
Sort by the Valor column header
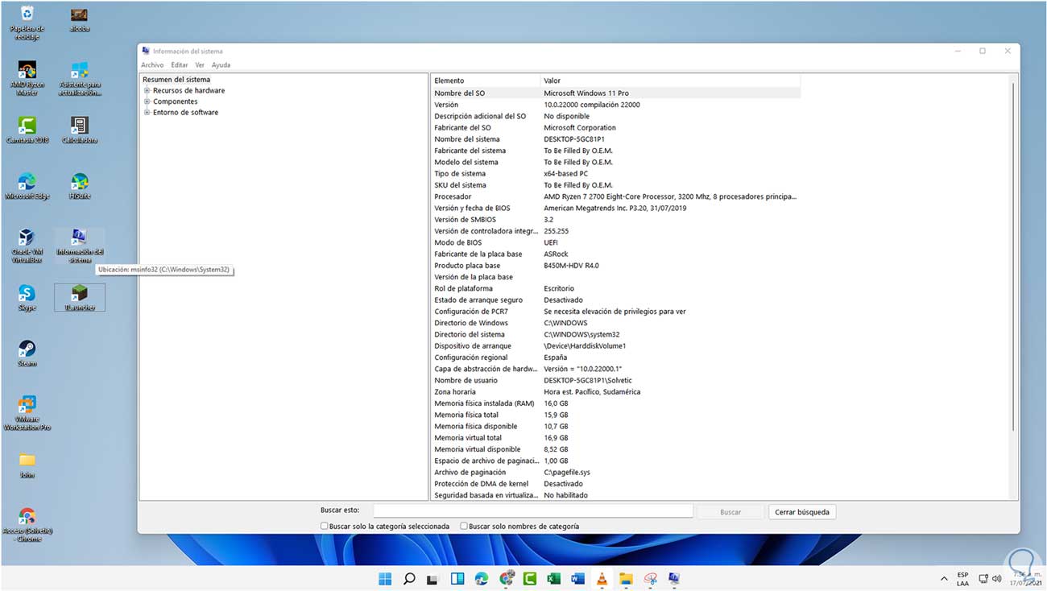point(671,81)
